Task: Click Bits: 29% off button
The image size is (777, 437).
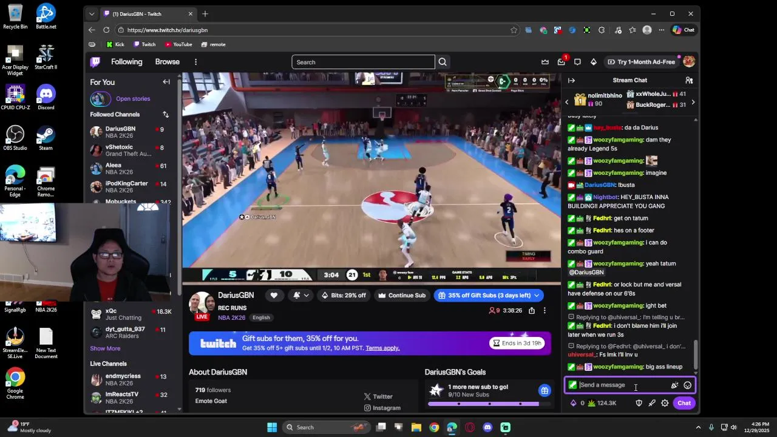Action: pos(344,296)
